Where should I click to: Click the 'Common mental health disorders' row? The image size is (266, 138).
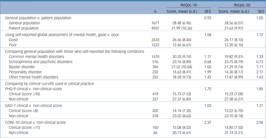coord(133,57)
